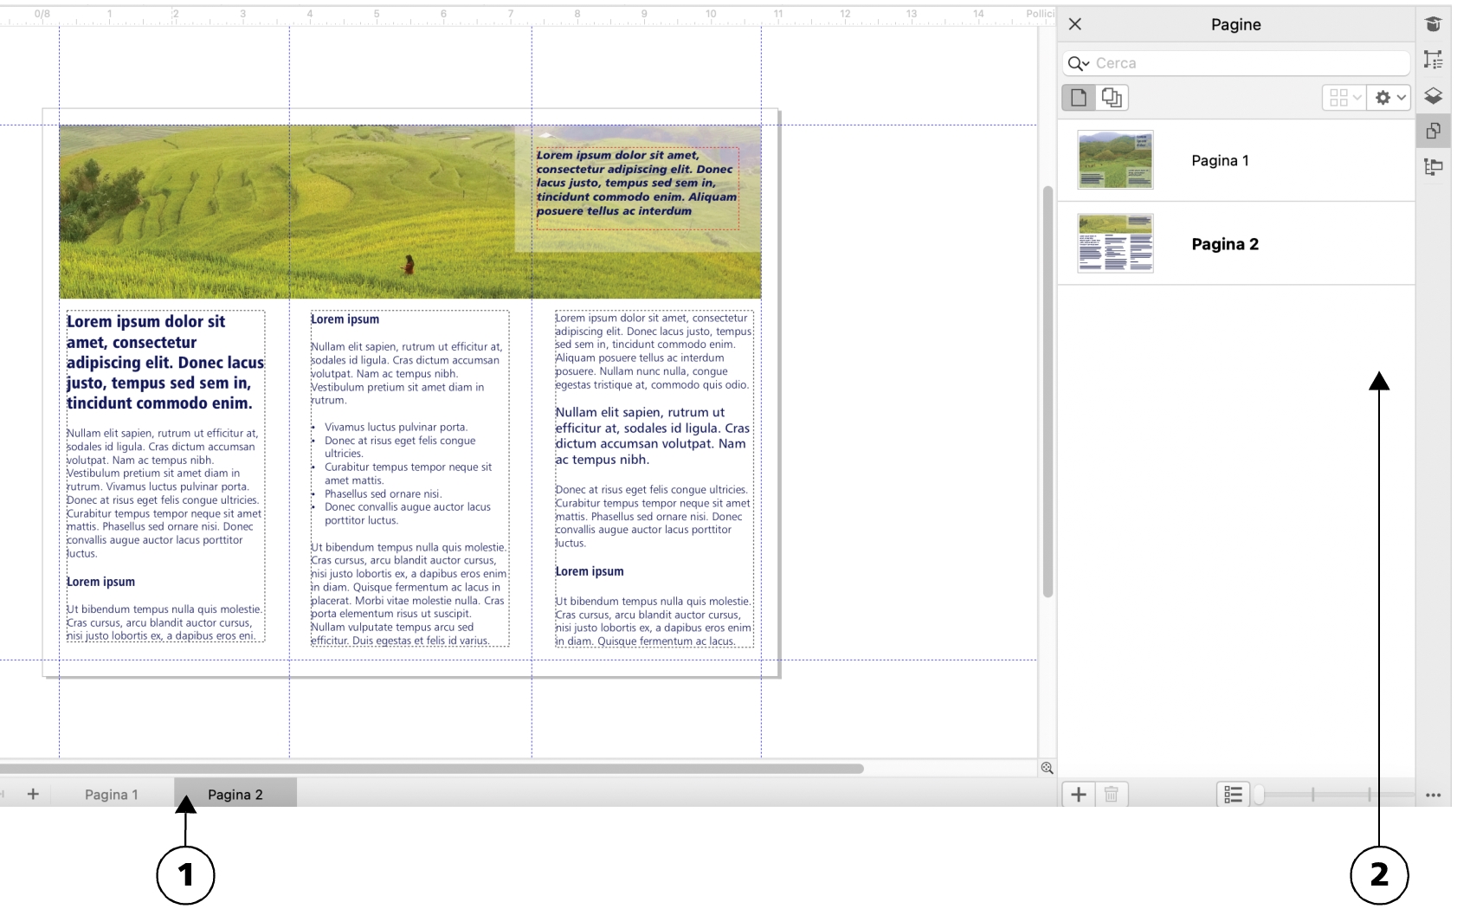This screenshot has width=1470, height=915.
Task: Click the Pages docker icon in sidebar
Action: [x=1433, y=132]
